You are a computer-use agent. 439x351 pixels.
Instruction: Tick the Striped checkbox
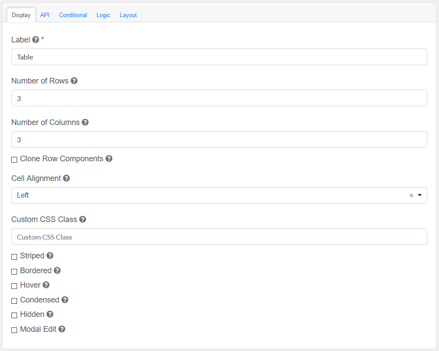(x=14, y=257)
